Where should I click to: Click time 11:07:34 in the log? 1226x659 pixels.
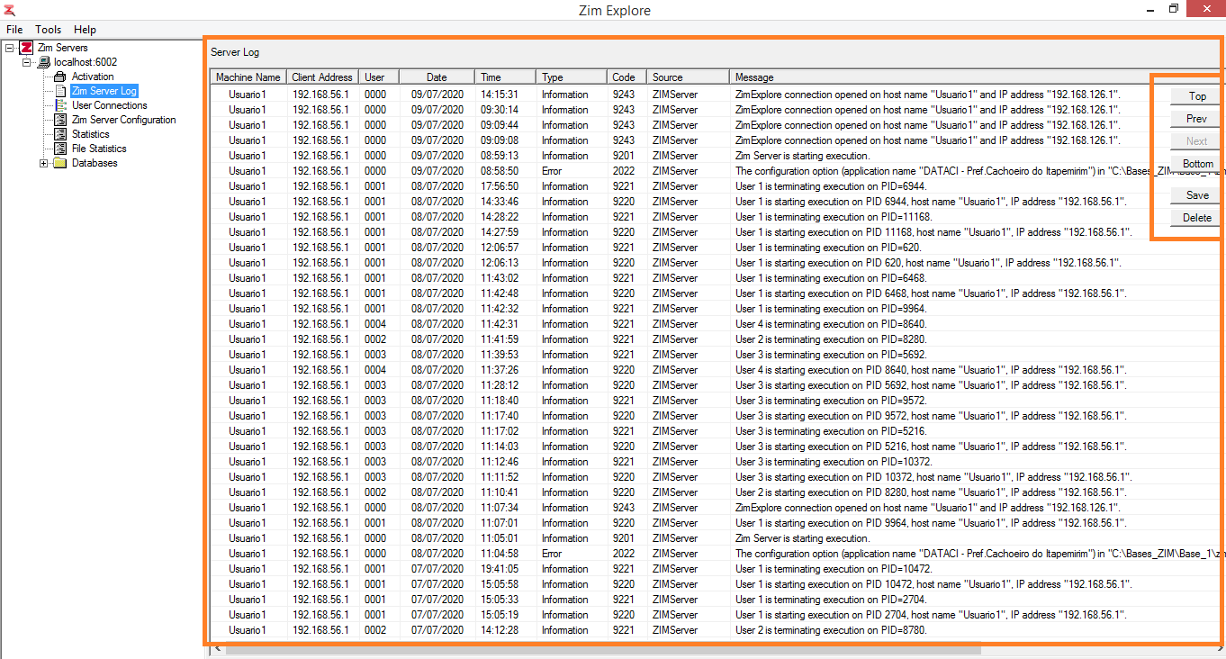click(500, 508)
